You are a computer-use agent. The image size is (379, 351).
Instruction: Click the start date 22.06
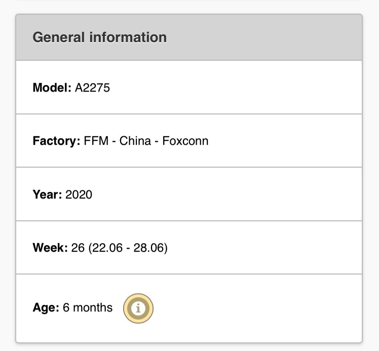(x=103, y=248)
